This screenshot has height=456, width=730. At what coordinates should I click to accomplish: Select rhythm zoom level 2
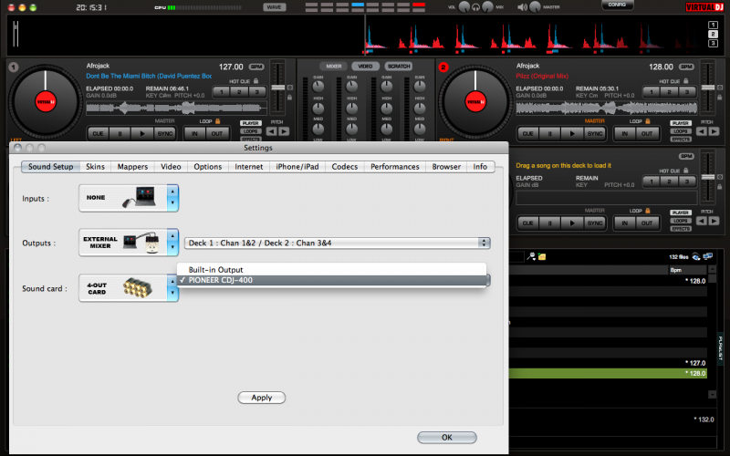713,34
